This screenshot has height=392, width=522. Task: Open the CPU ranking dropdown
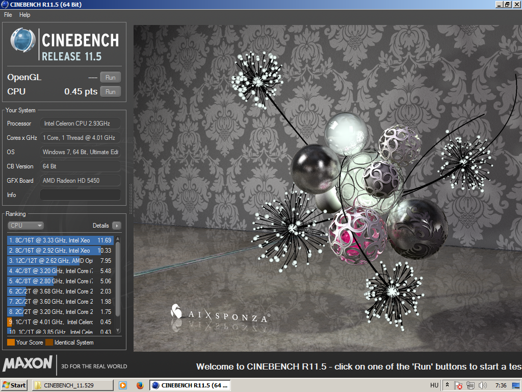click(x=26, y=226)
